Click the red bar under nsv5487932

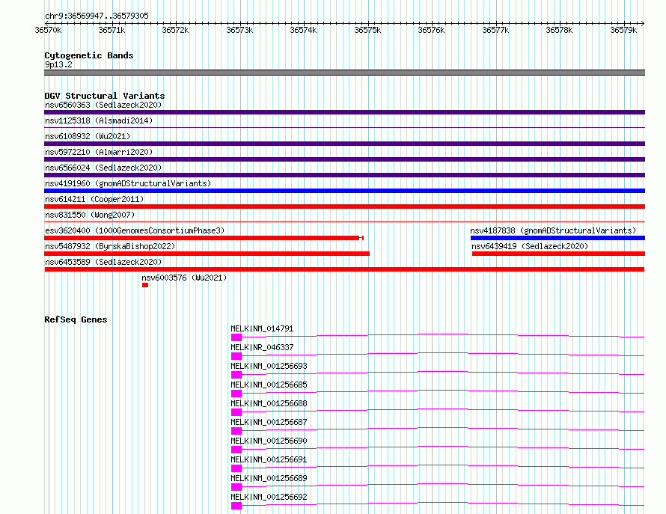(x=207, y=254)
